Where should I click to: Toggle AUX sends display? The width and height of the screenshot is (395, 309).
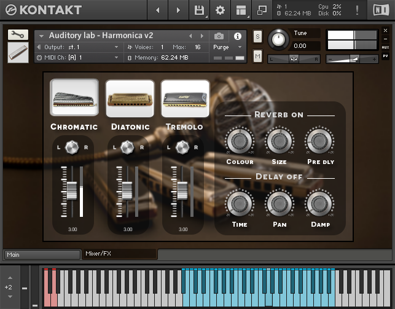pyautogui.click(x=385, y=47)
